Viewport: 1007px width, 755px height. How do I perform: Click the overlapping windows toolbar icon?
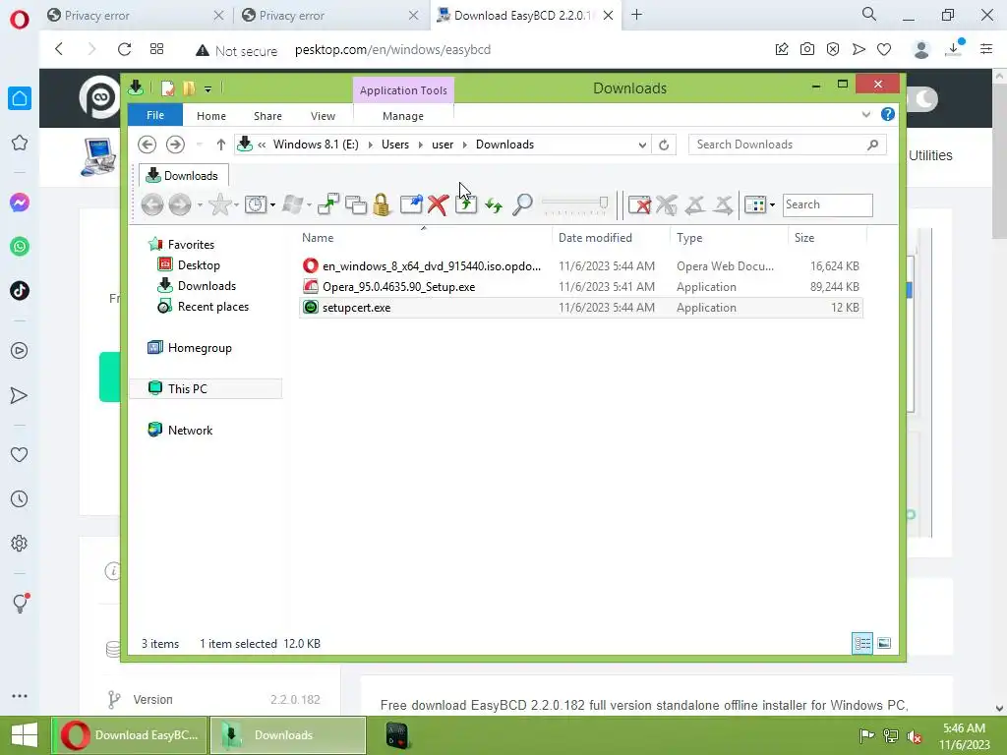click(356, 204)
